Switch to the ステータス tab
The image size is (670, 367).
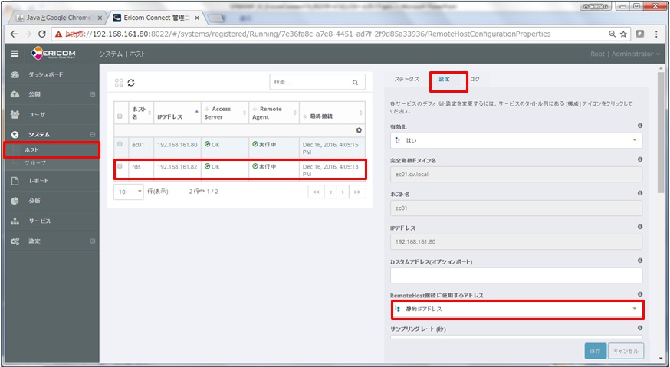pyautogui.click(x=406, y=80)
